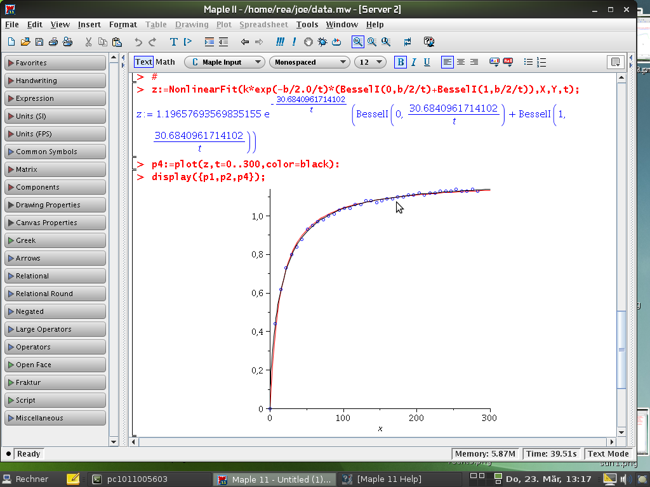Image resolution: width=650 pixels, height=487 pixels.
Task: Align text left
Action: (x=448, y=62)
